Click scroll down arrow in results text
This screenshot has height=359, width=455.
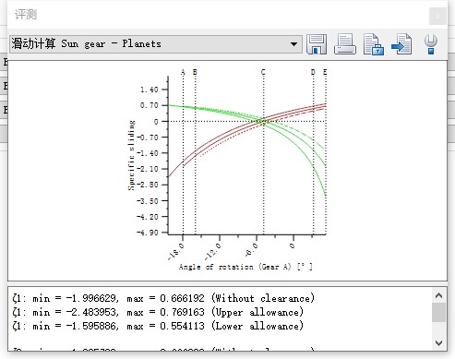pyautogui.click(x=438, y=342)
